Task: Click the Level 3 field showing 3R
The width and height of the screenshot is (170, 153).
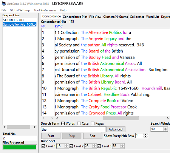Action: tap(116, 146)
